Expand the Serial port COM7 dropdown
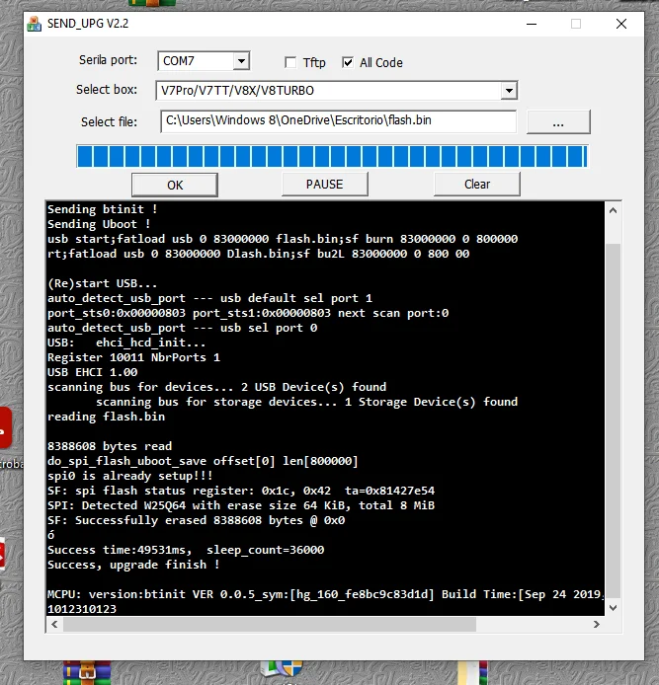Image resolution: width=659 pixels, height=685 pixels. pyautogui.click(x=241, y=61)
